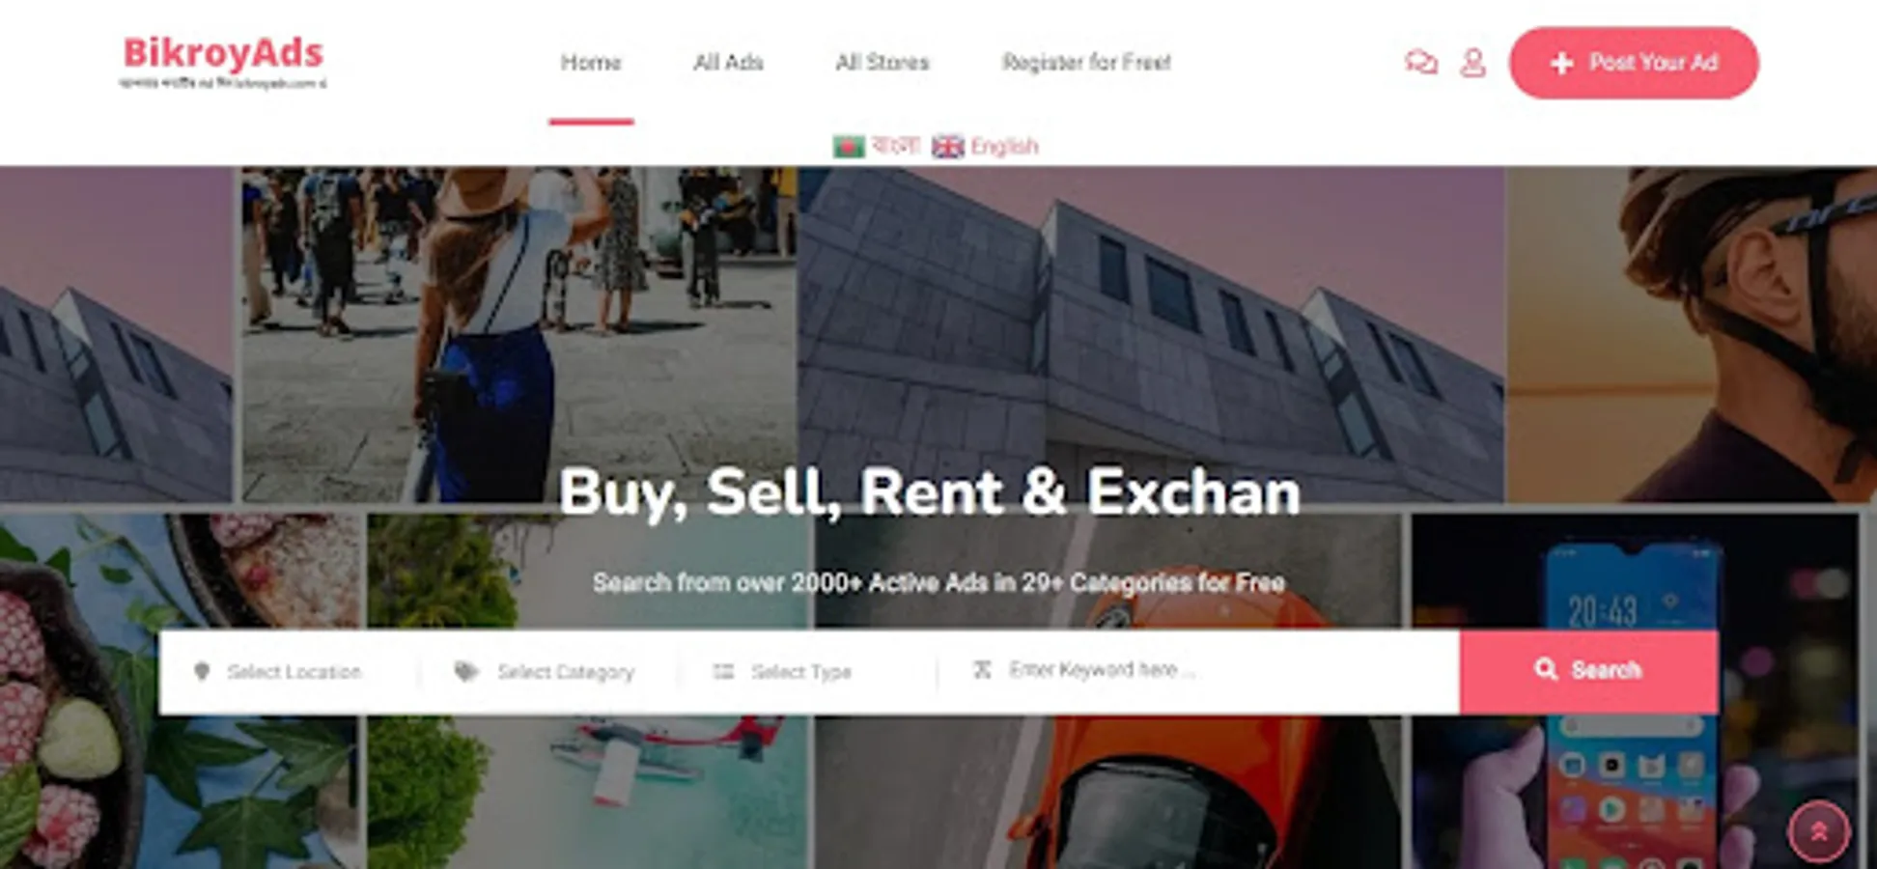Go to the Home menu item

[x=591, y=63]
